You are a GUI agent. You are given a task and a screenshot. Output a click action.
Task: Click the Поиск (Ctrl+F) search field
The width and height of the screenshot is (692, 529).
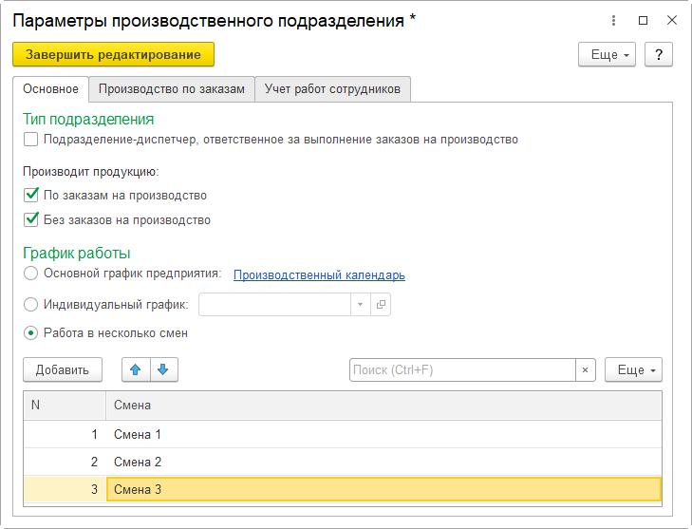click(x=461, y=370)
